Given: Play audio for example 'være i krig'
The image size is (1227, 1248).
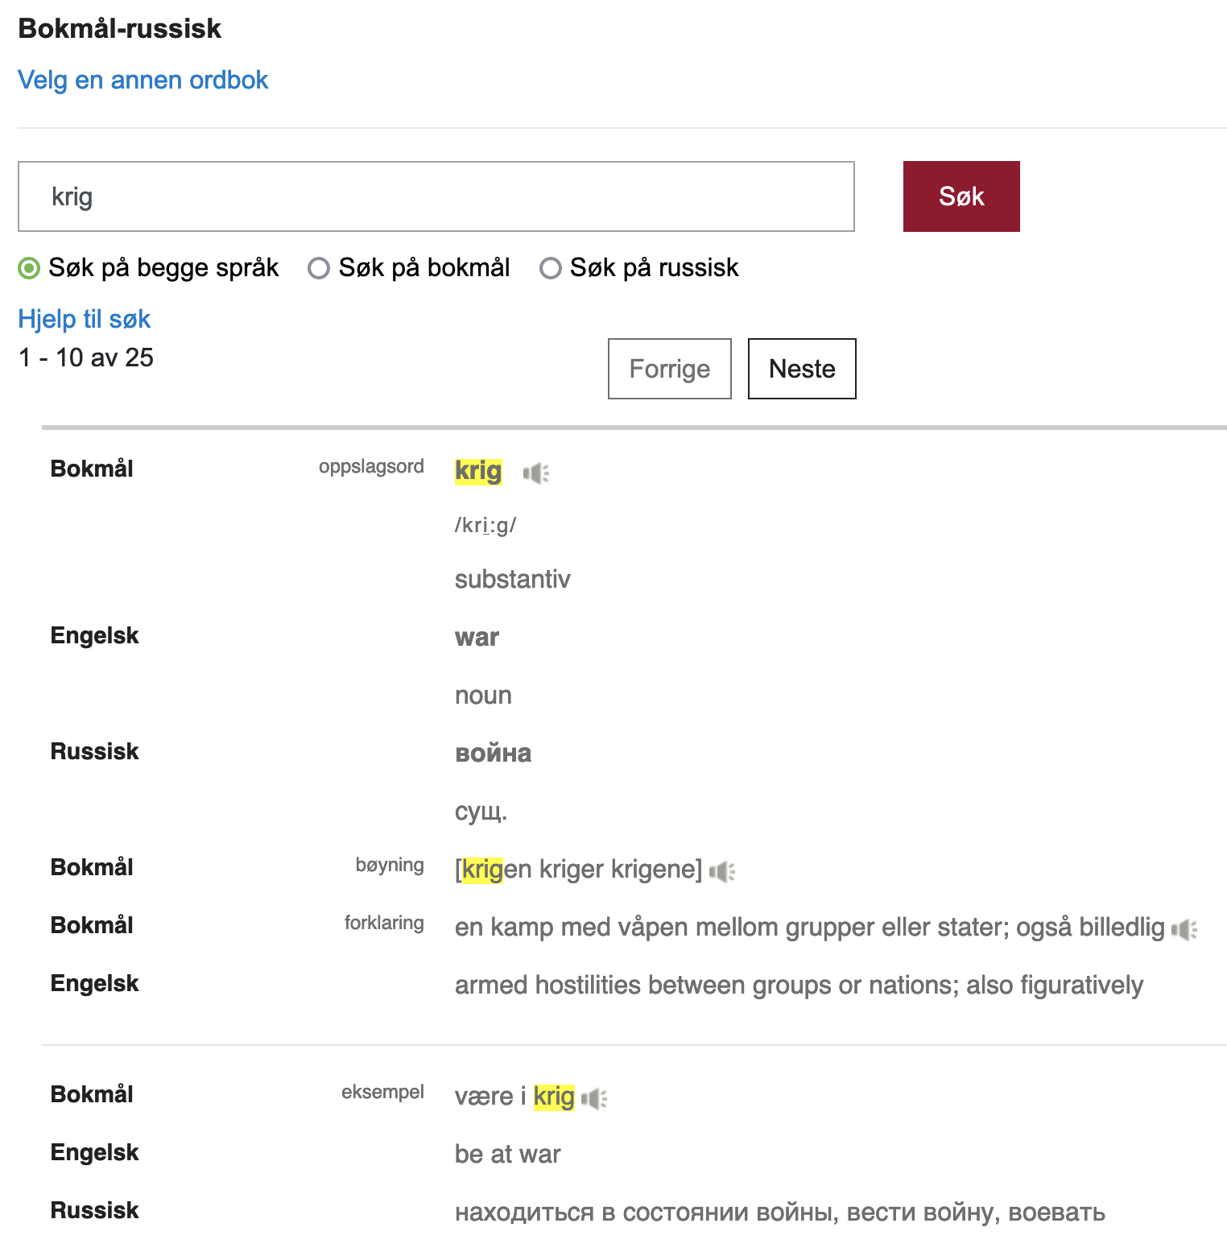Looking at the screenshot, I should pyautogui.click(x=594, y=1098).
